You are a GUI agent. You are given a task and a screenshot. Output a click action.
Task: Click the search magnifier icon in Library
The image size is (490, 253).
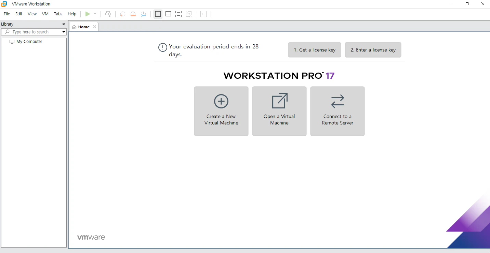click(x=7, y=32)
